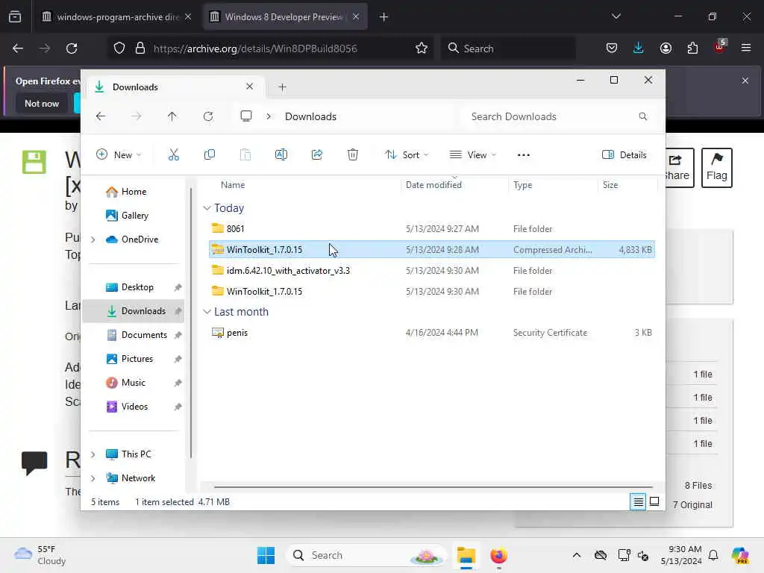This screenshot has width=764, height=573.
Task: Click the Rename icon in File Explorer toolbar
Action: click(x=281, y=155)
